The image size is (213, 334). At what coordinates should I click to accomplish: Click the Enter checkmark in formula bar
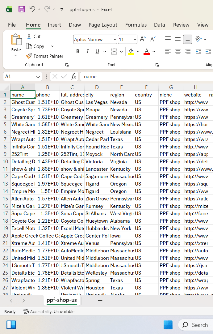point(64,76)
